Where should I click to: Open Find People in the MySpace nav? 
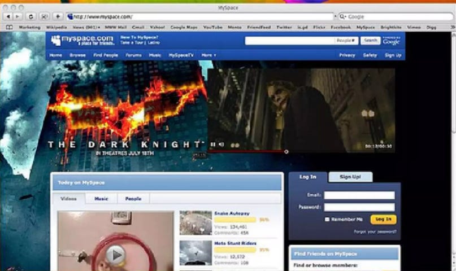(106, 55)
